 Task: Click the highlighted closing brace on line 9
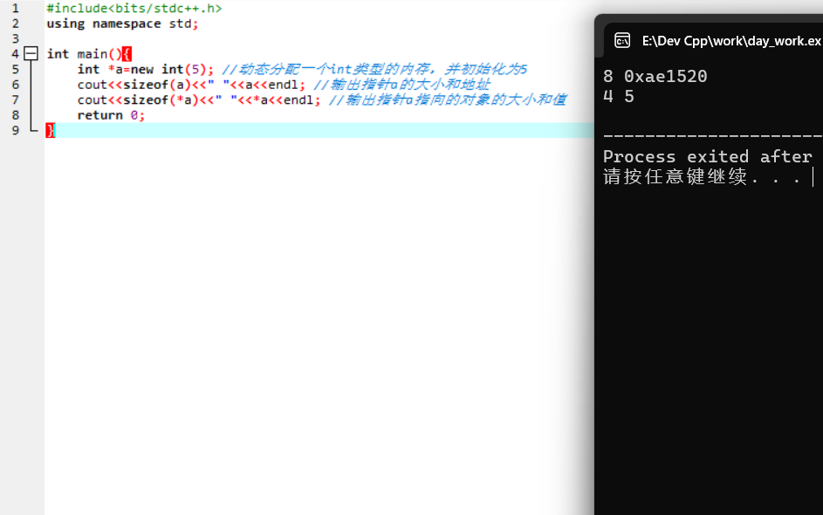51,130
